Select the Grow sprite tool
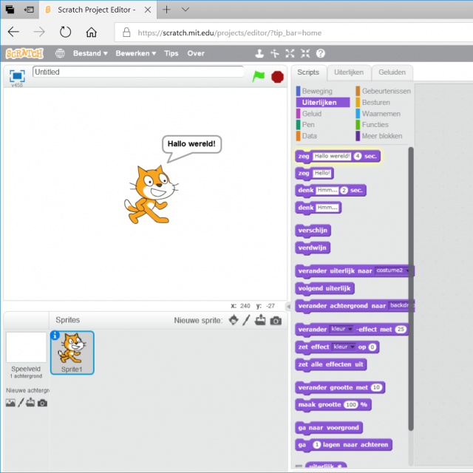The width and height of the screenshot is (473, 473). (290, 53)
